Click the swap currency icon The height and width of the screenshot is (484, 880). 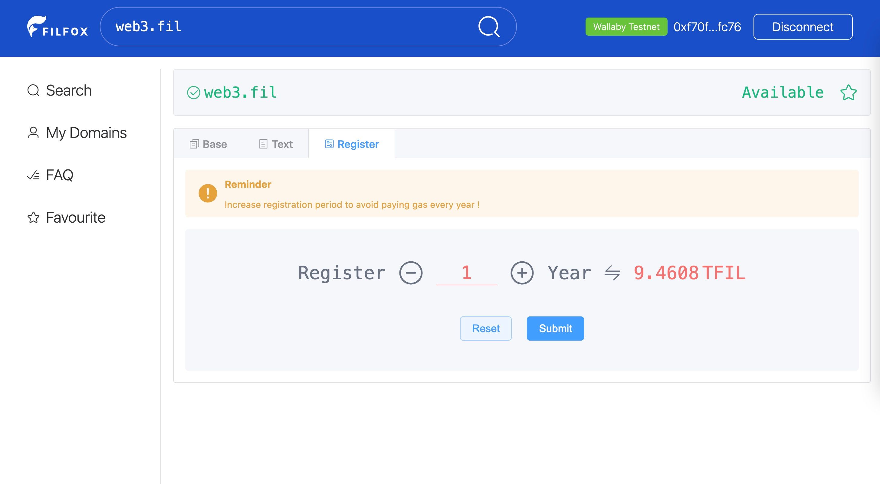click(612, 272)
